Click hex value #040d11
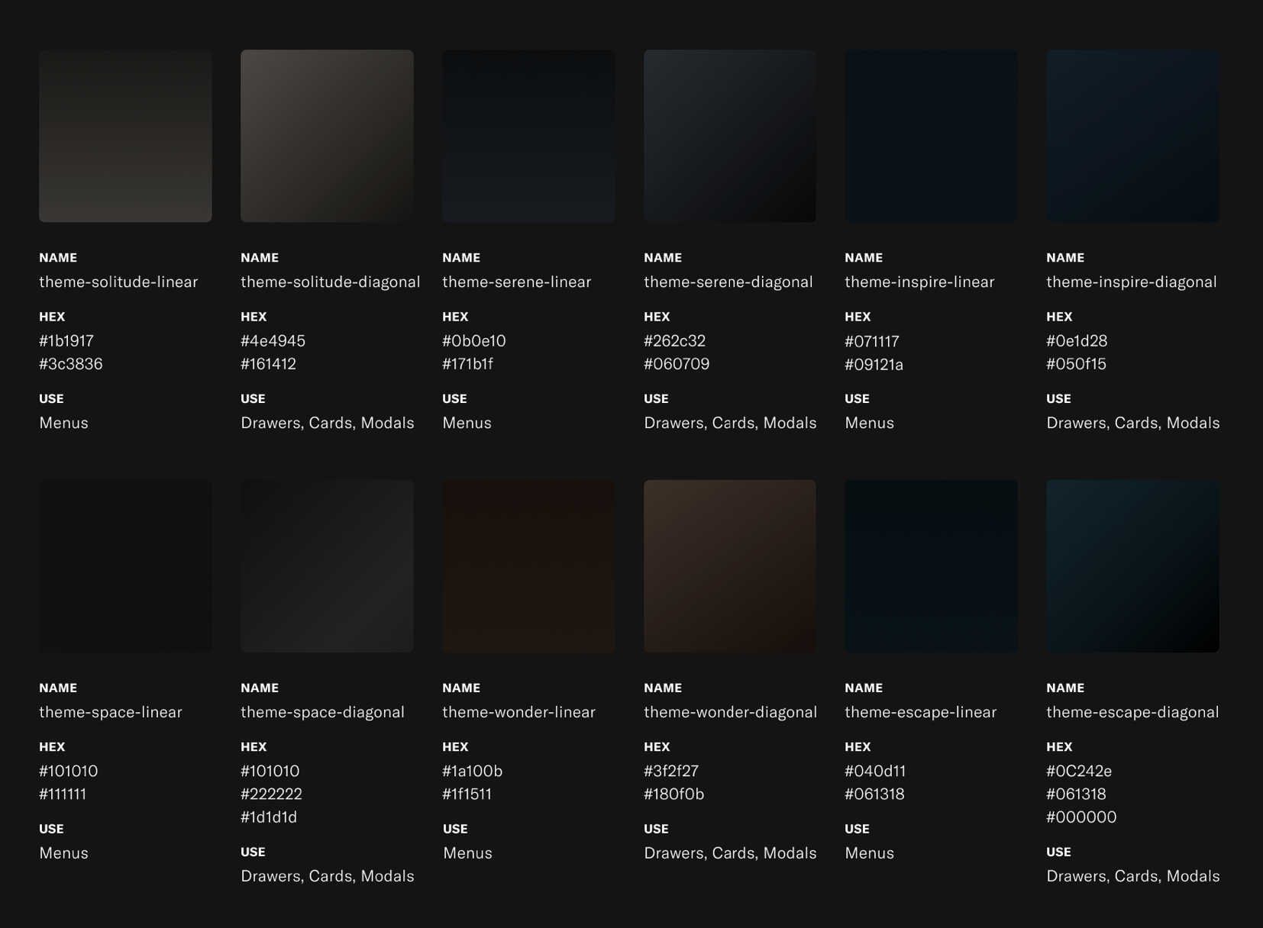This screenshot has width=1263, height=928. pyautogui.click(x=875, y=771)
